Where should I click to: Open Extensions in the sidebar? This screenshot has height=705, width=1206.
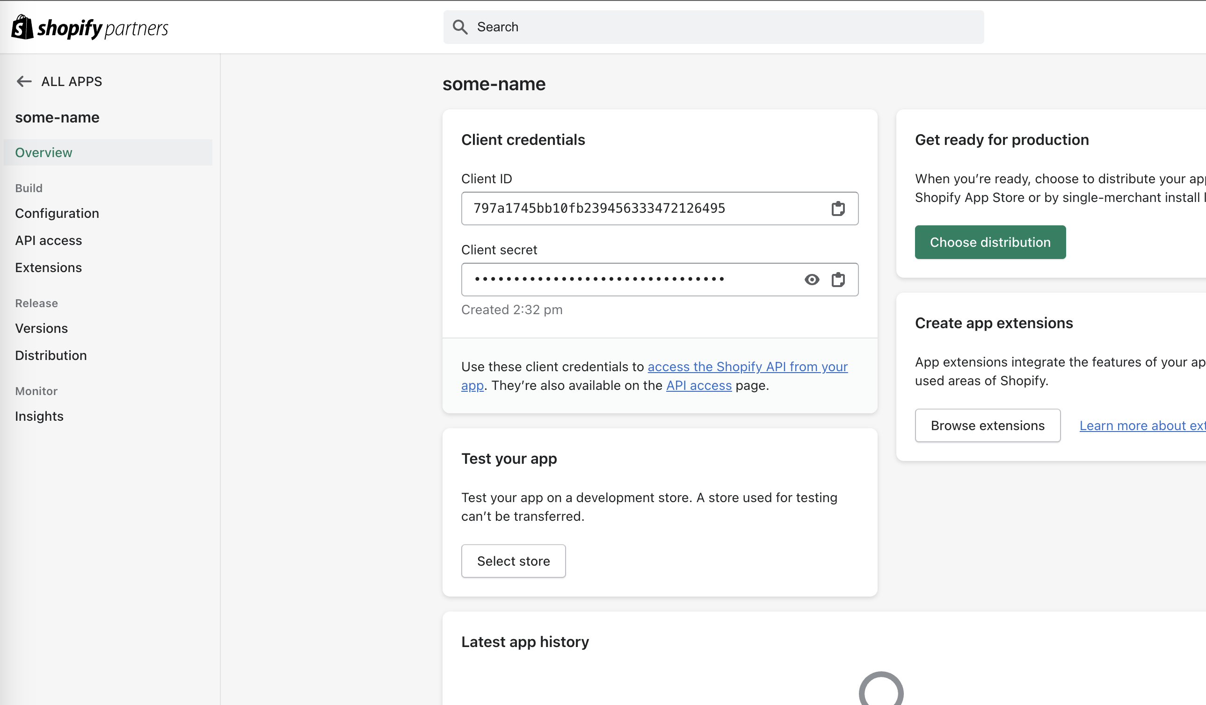[48, 267]
